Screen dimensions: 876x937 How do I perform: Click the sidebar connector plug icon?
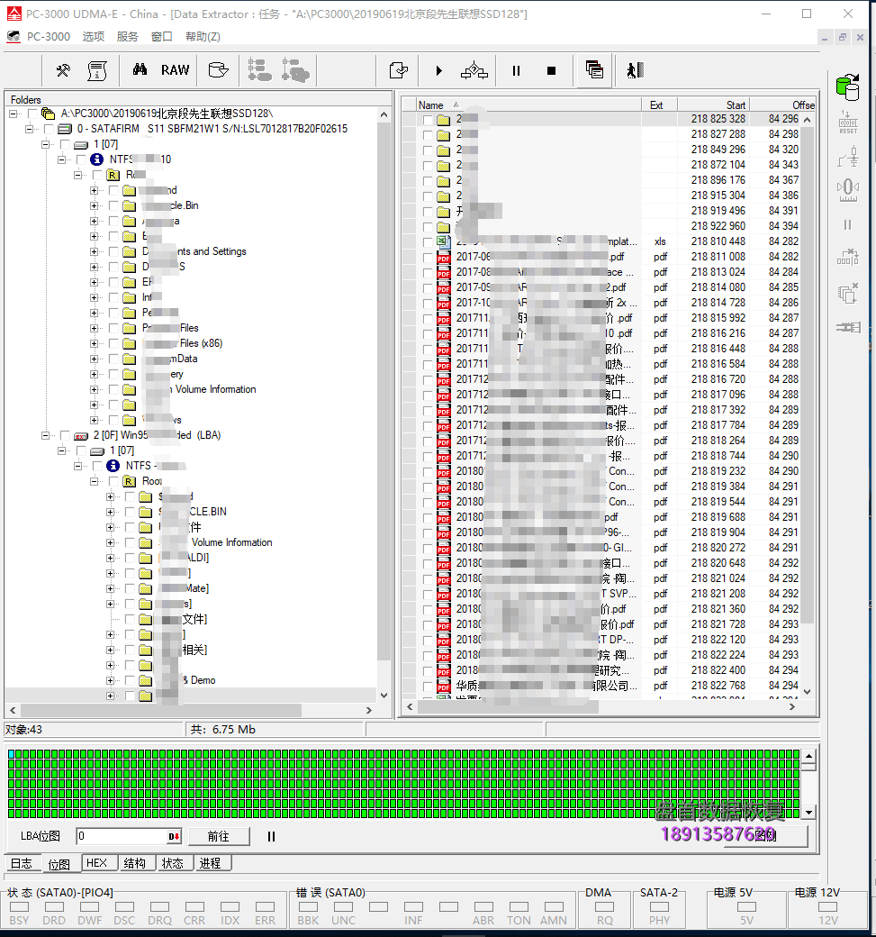coord(848,327)
